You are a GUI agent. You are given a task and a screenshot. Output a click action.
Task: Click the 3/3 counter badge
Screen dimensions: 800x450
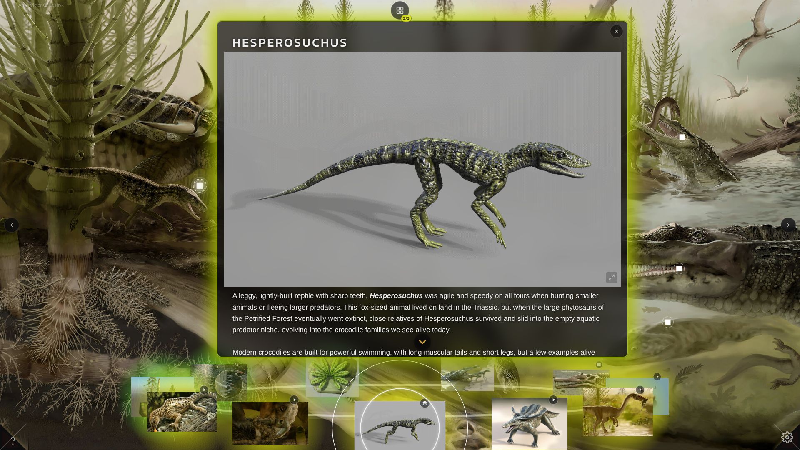point(406,18)
